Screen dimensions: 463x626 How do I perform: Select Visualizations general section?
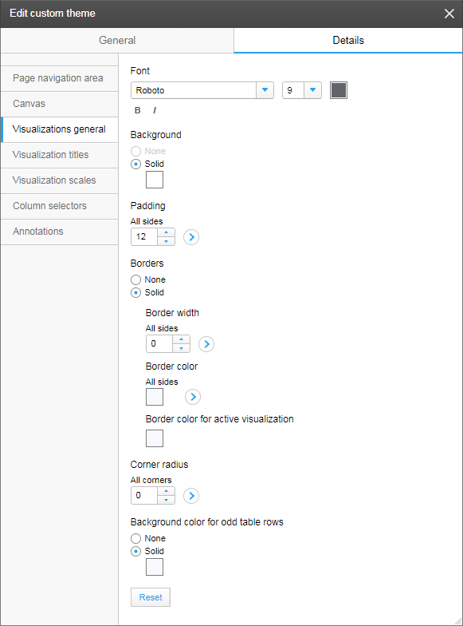59,129
